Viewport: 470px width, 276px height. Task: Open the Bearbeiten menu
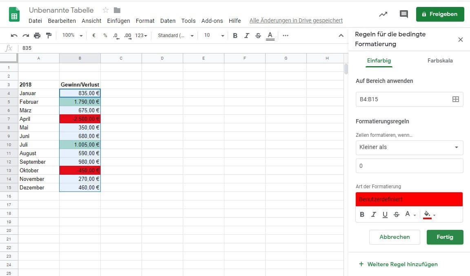pyautogui.click(x=62, y=21)
